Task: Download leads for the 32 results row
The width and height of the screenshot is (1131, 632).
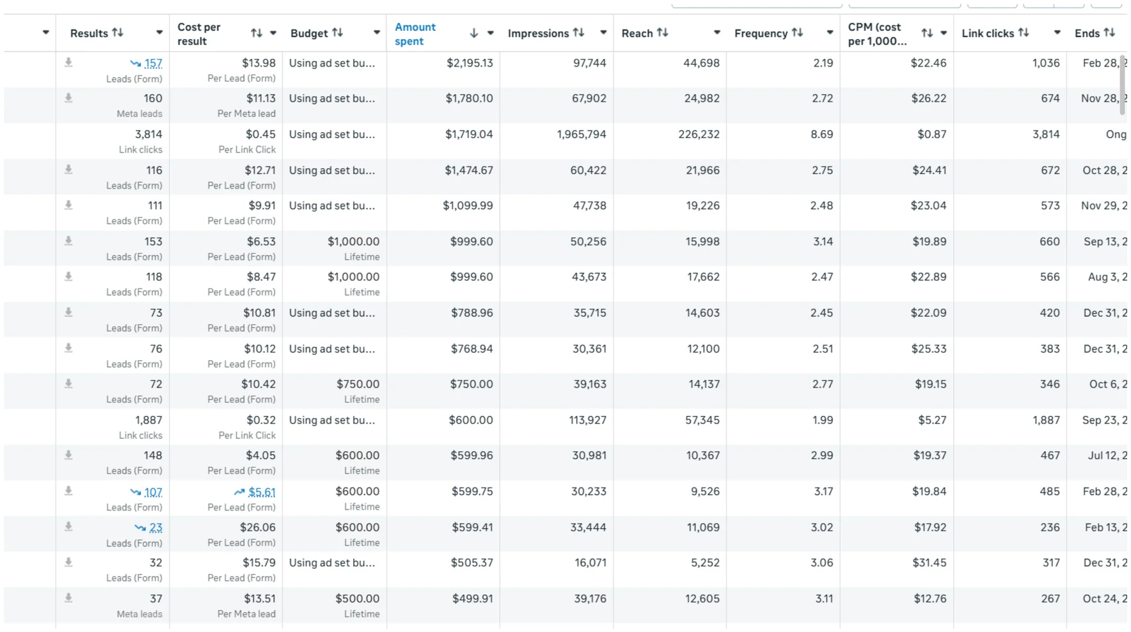Action: pos(68,562)
